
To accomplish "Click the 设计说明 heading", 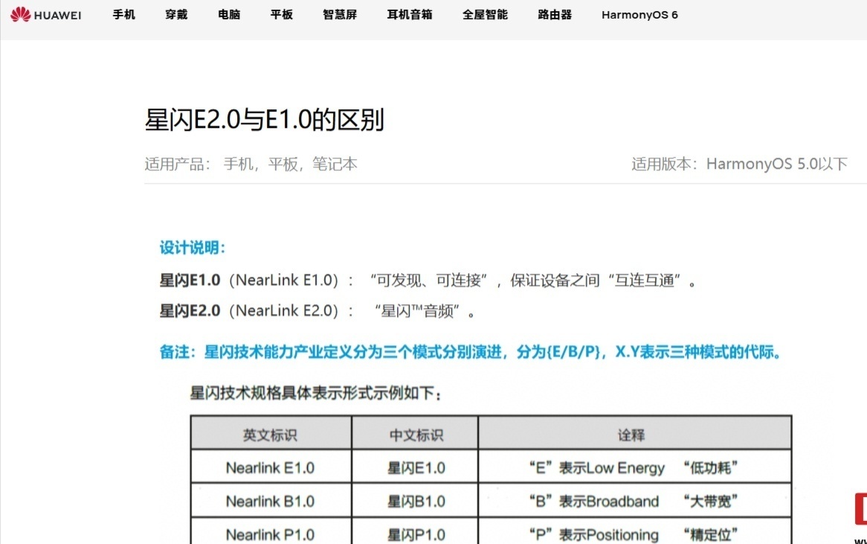I will [193, 247].
